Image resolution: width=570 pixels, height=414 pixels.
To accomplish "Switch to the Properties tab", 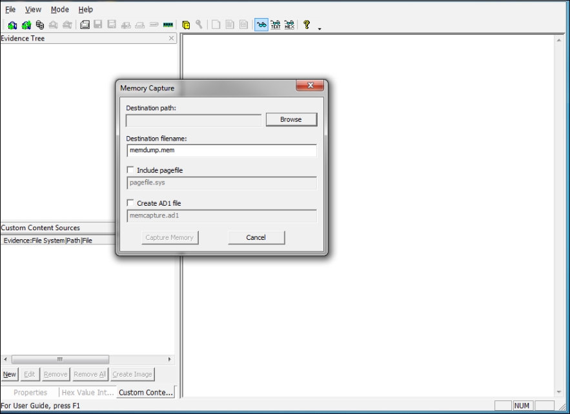I will point(30,393).
